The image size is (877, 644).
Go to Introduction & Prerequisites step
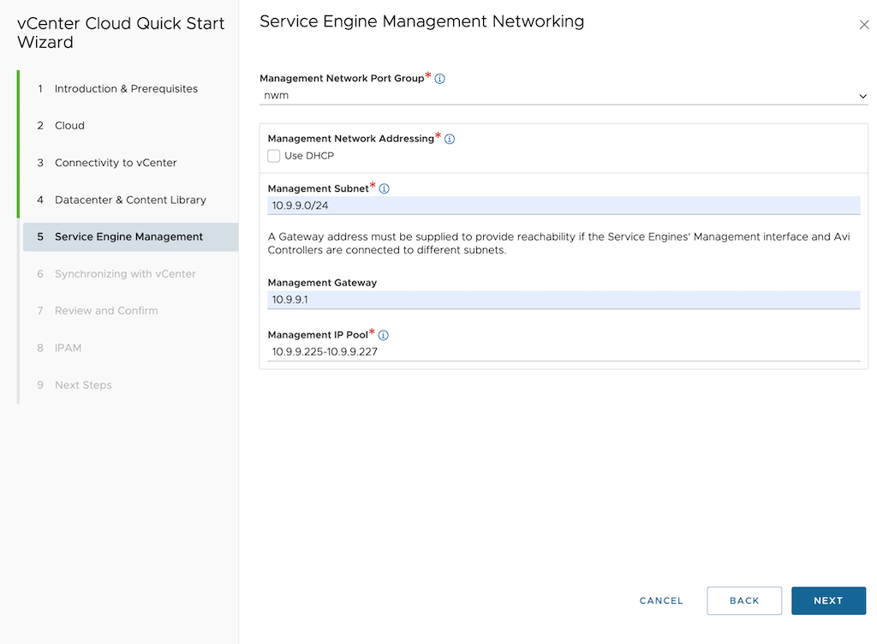coord(126,89)
